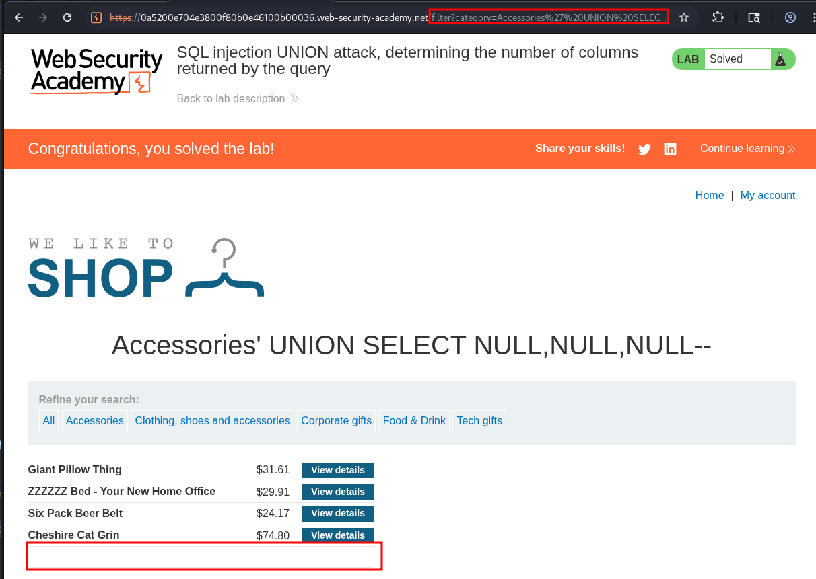Select the Food & Drink category filter
The height and width of the screenshot is (579, 816).
(414, 421)
